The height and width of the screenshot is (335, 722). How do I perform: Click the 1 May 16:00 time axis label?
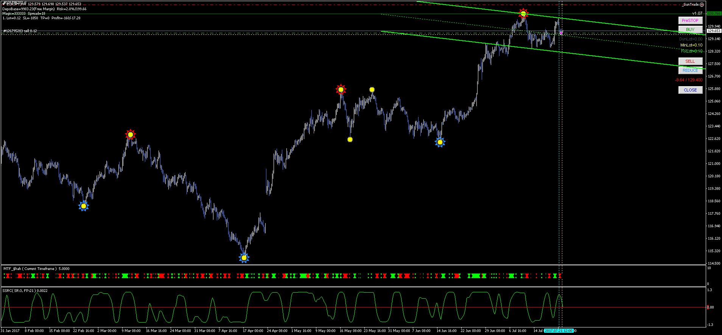pos(301,331)
